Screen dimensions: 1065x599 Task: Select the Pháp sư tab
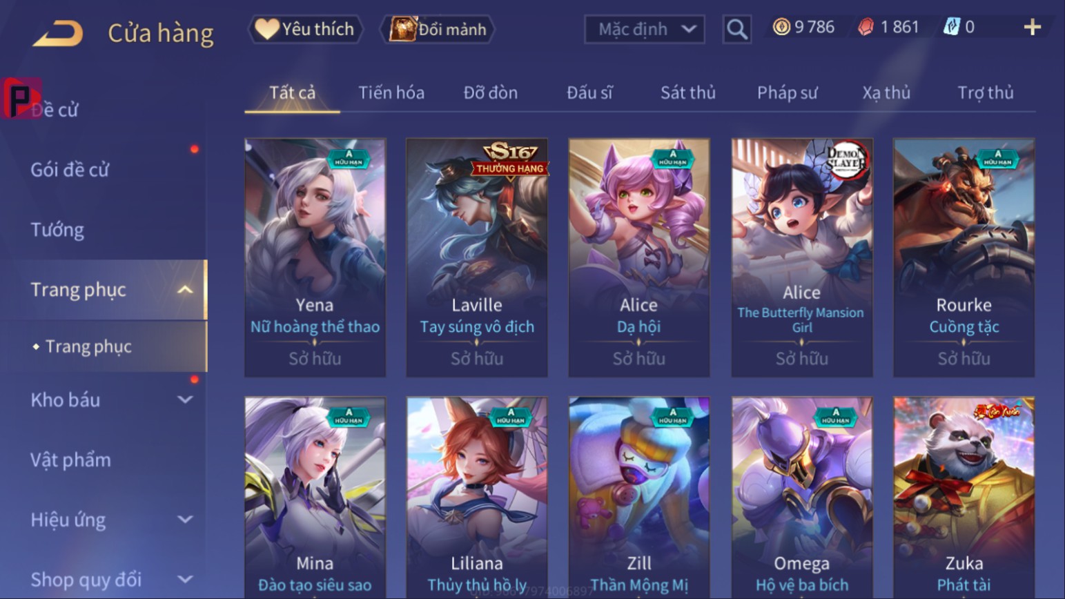click(x=788, y=92)
